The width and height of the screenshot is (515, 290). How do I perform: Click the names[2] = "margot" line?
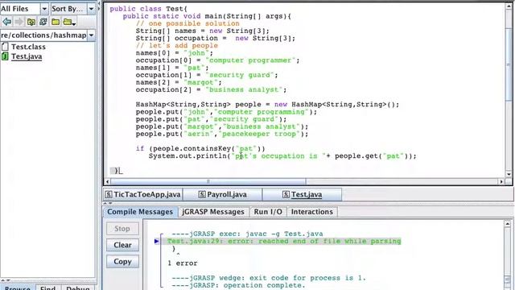(x=179, y=82)
